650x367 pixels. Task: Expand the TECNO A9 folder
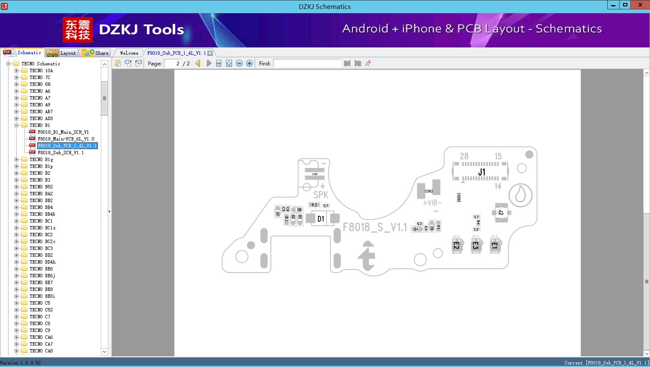pyautogui.click(x=16, y=105)
